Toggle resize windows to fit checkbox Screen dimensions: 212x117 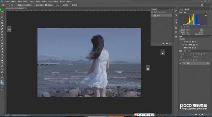tap(16, 5)
